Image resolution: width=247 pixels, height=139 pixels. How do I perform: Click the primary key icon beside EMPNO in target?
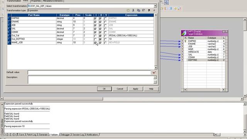click(185, 41)
